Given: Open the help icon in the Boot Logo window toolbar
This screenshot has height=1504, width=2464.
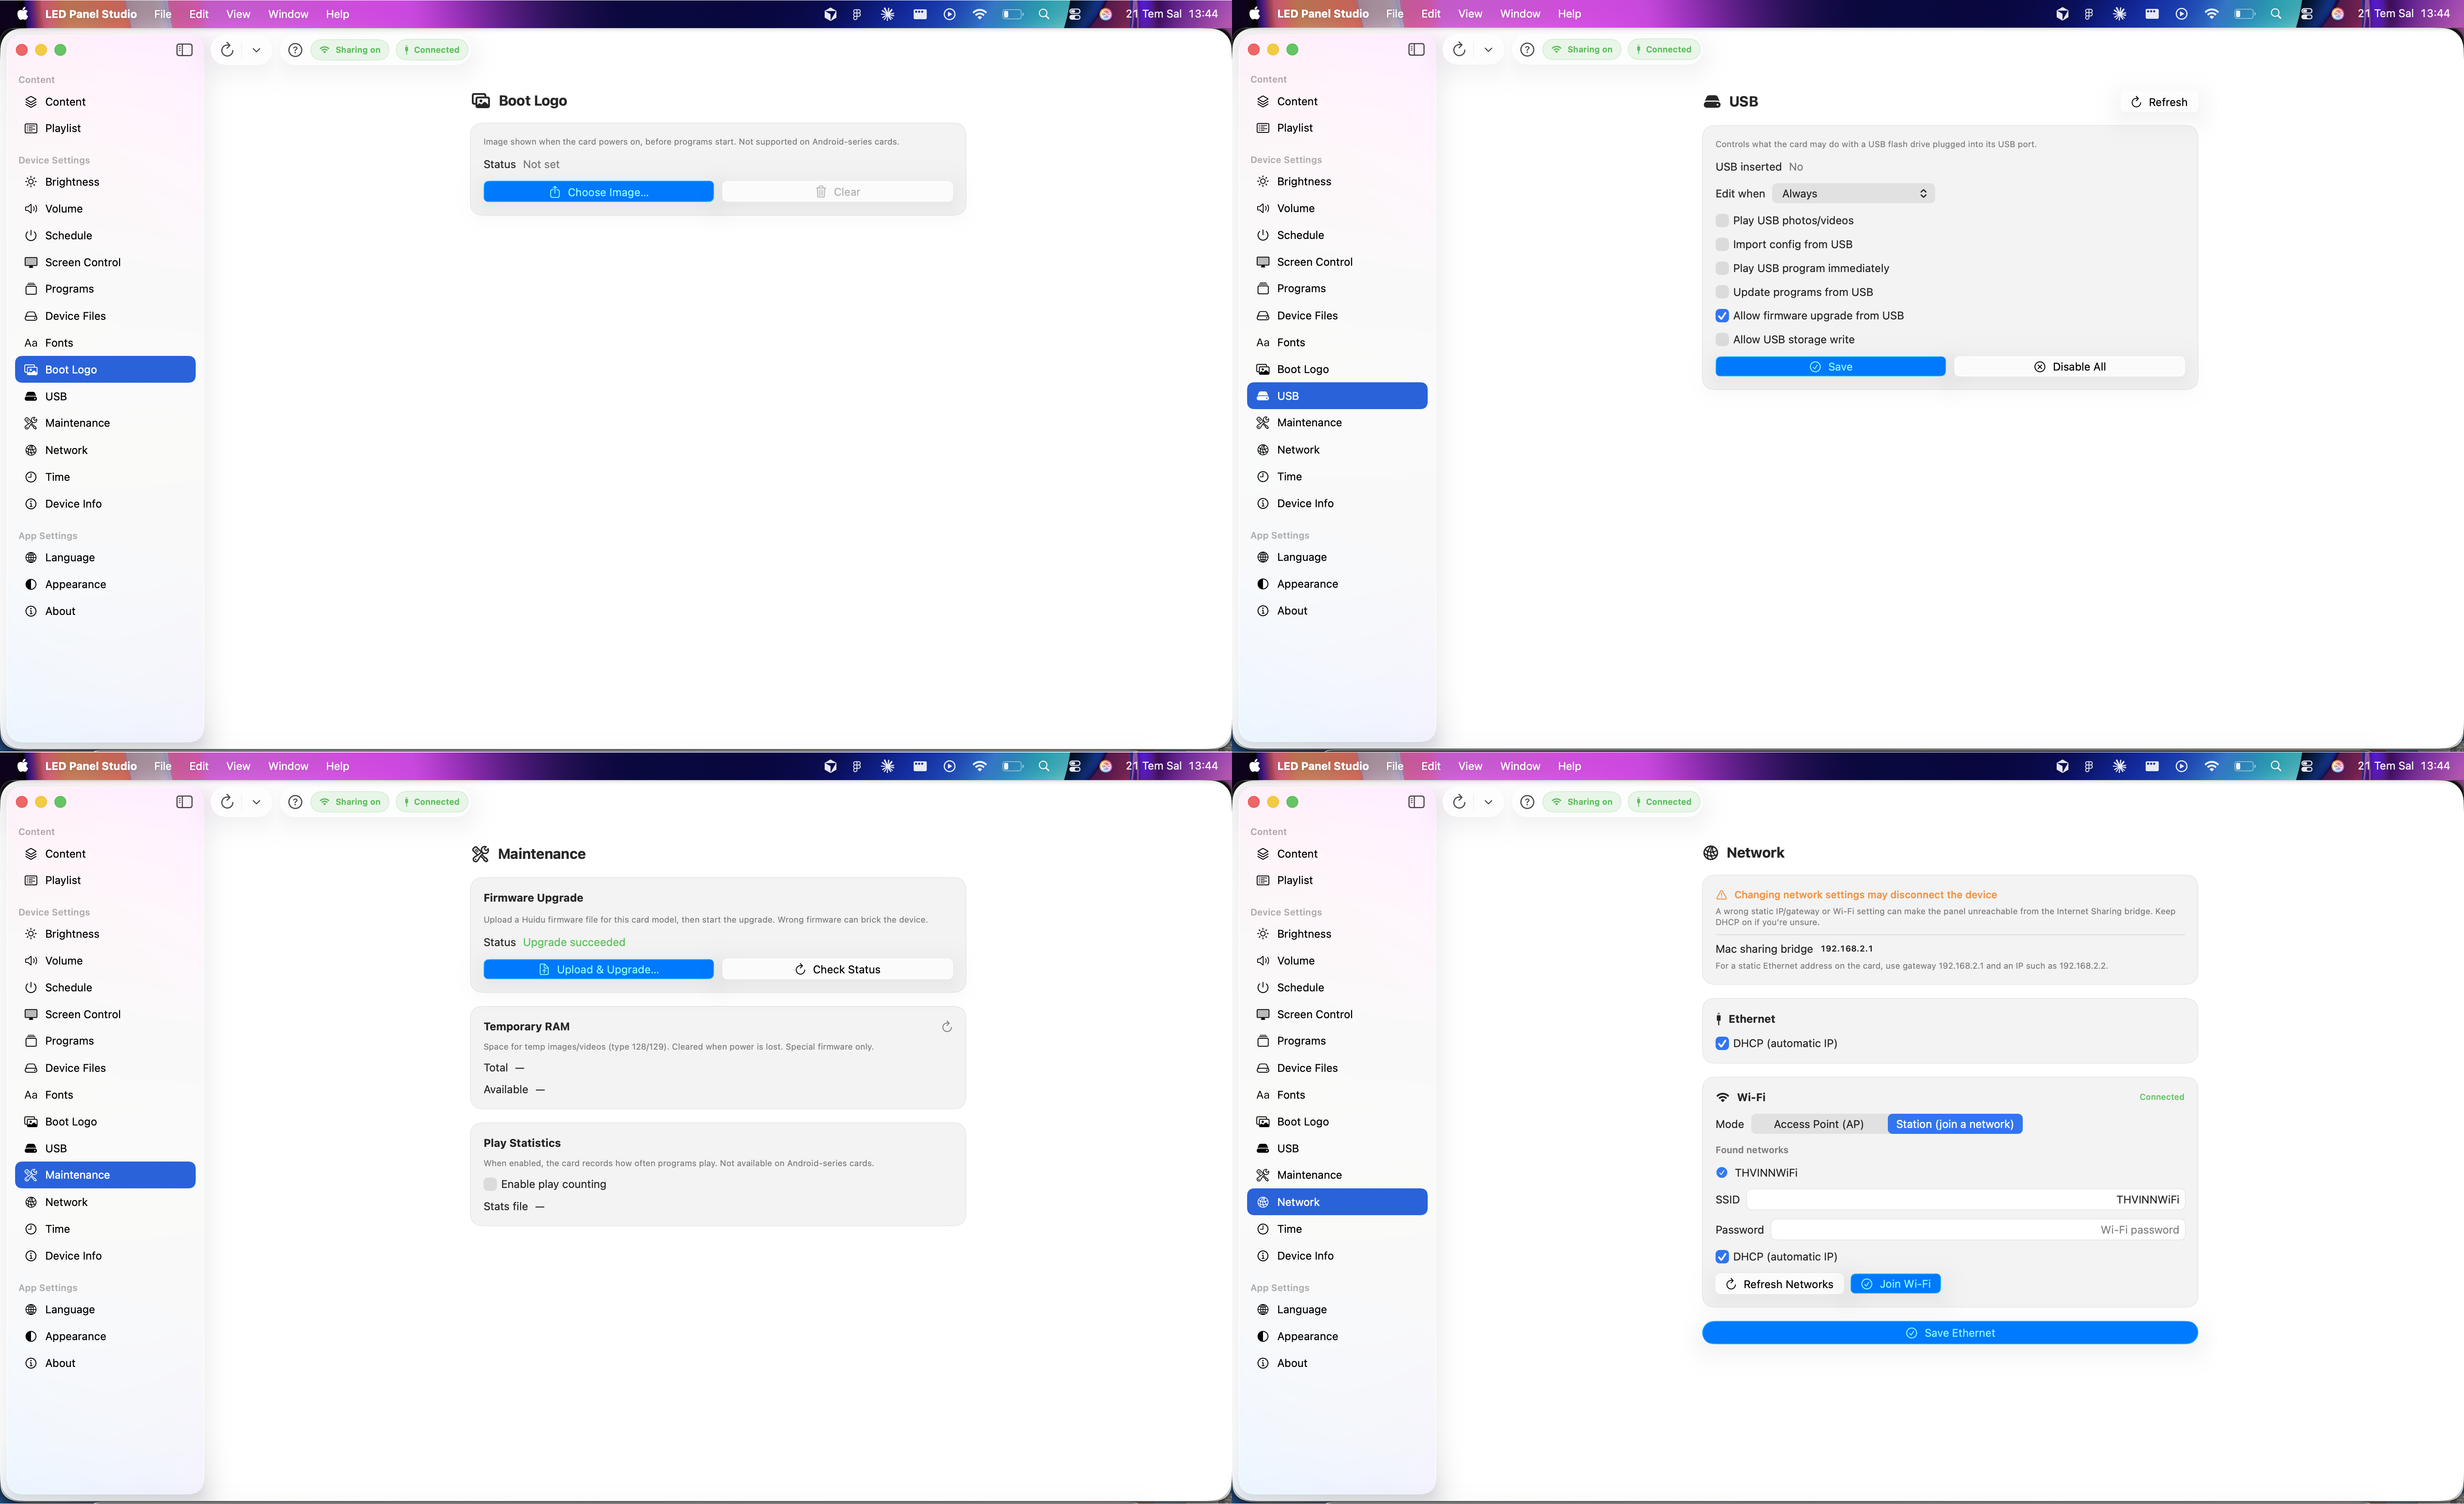Looking at the screenshot, I should [295, 50].
